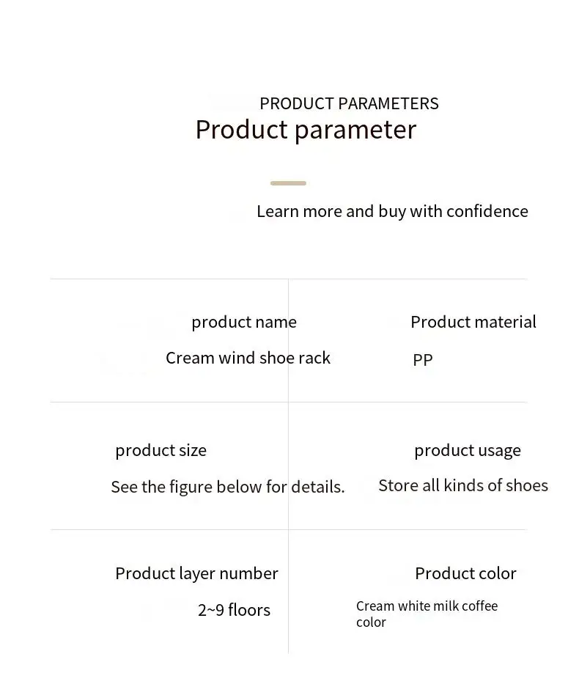The width and height of the screenshot is (579, 695).
Task: Click Learn more and buy with confidence
Action: tap(392, 211)
